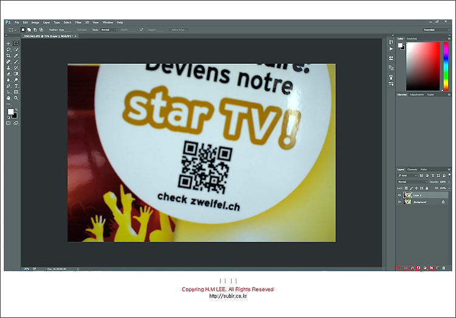Screen dimensions: 456x318
Task: Select the Brush tool
Action: [16, 61]
